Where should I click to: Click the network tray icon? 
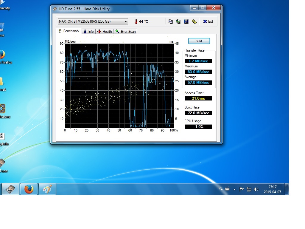click(249, 189)
